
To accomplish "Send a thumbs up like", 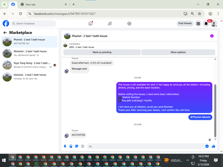I will 214,147.
